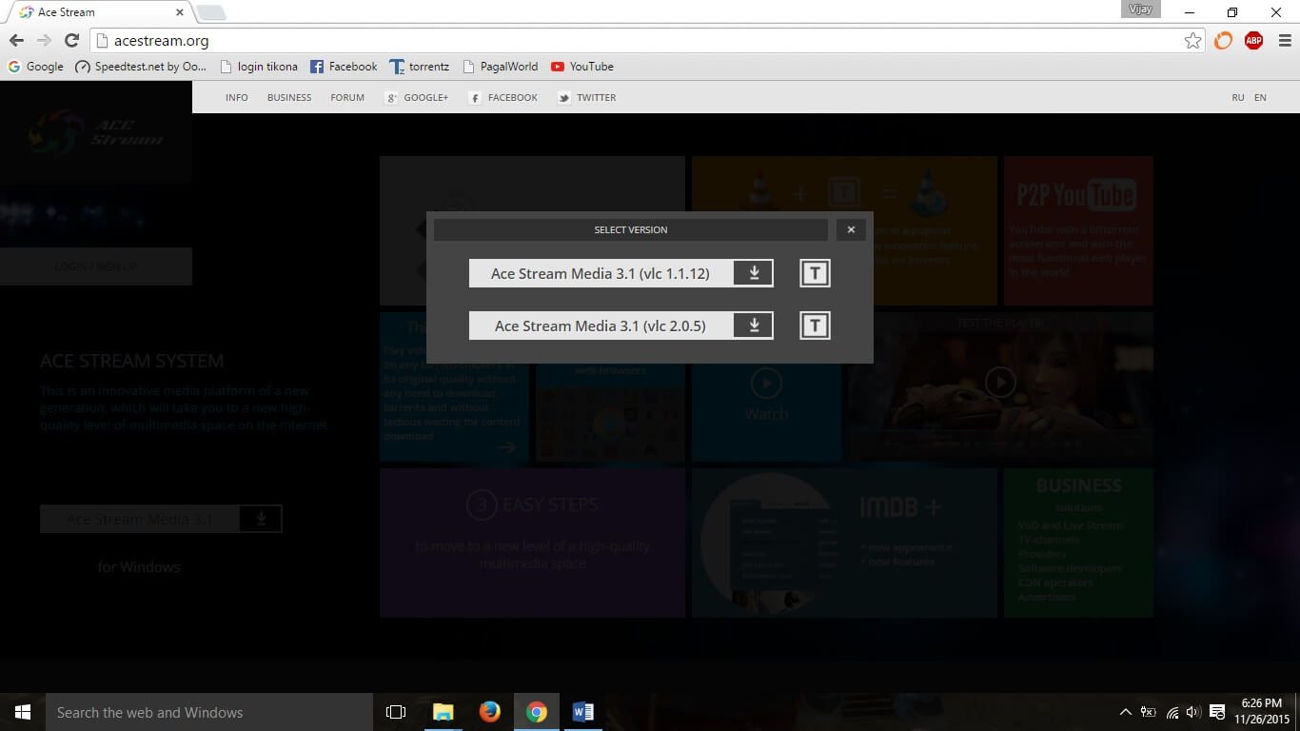Go forward in browser history
The height and width of the screenshot is (731, 1300).
click(44, 41)
